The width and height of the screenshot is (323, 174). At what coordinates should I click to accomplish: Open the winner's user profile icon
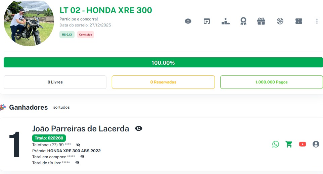(316, 144)
